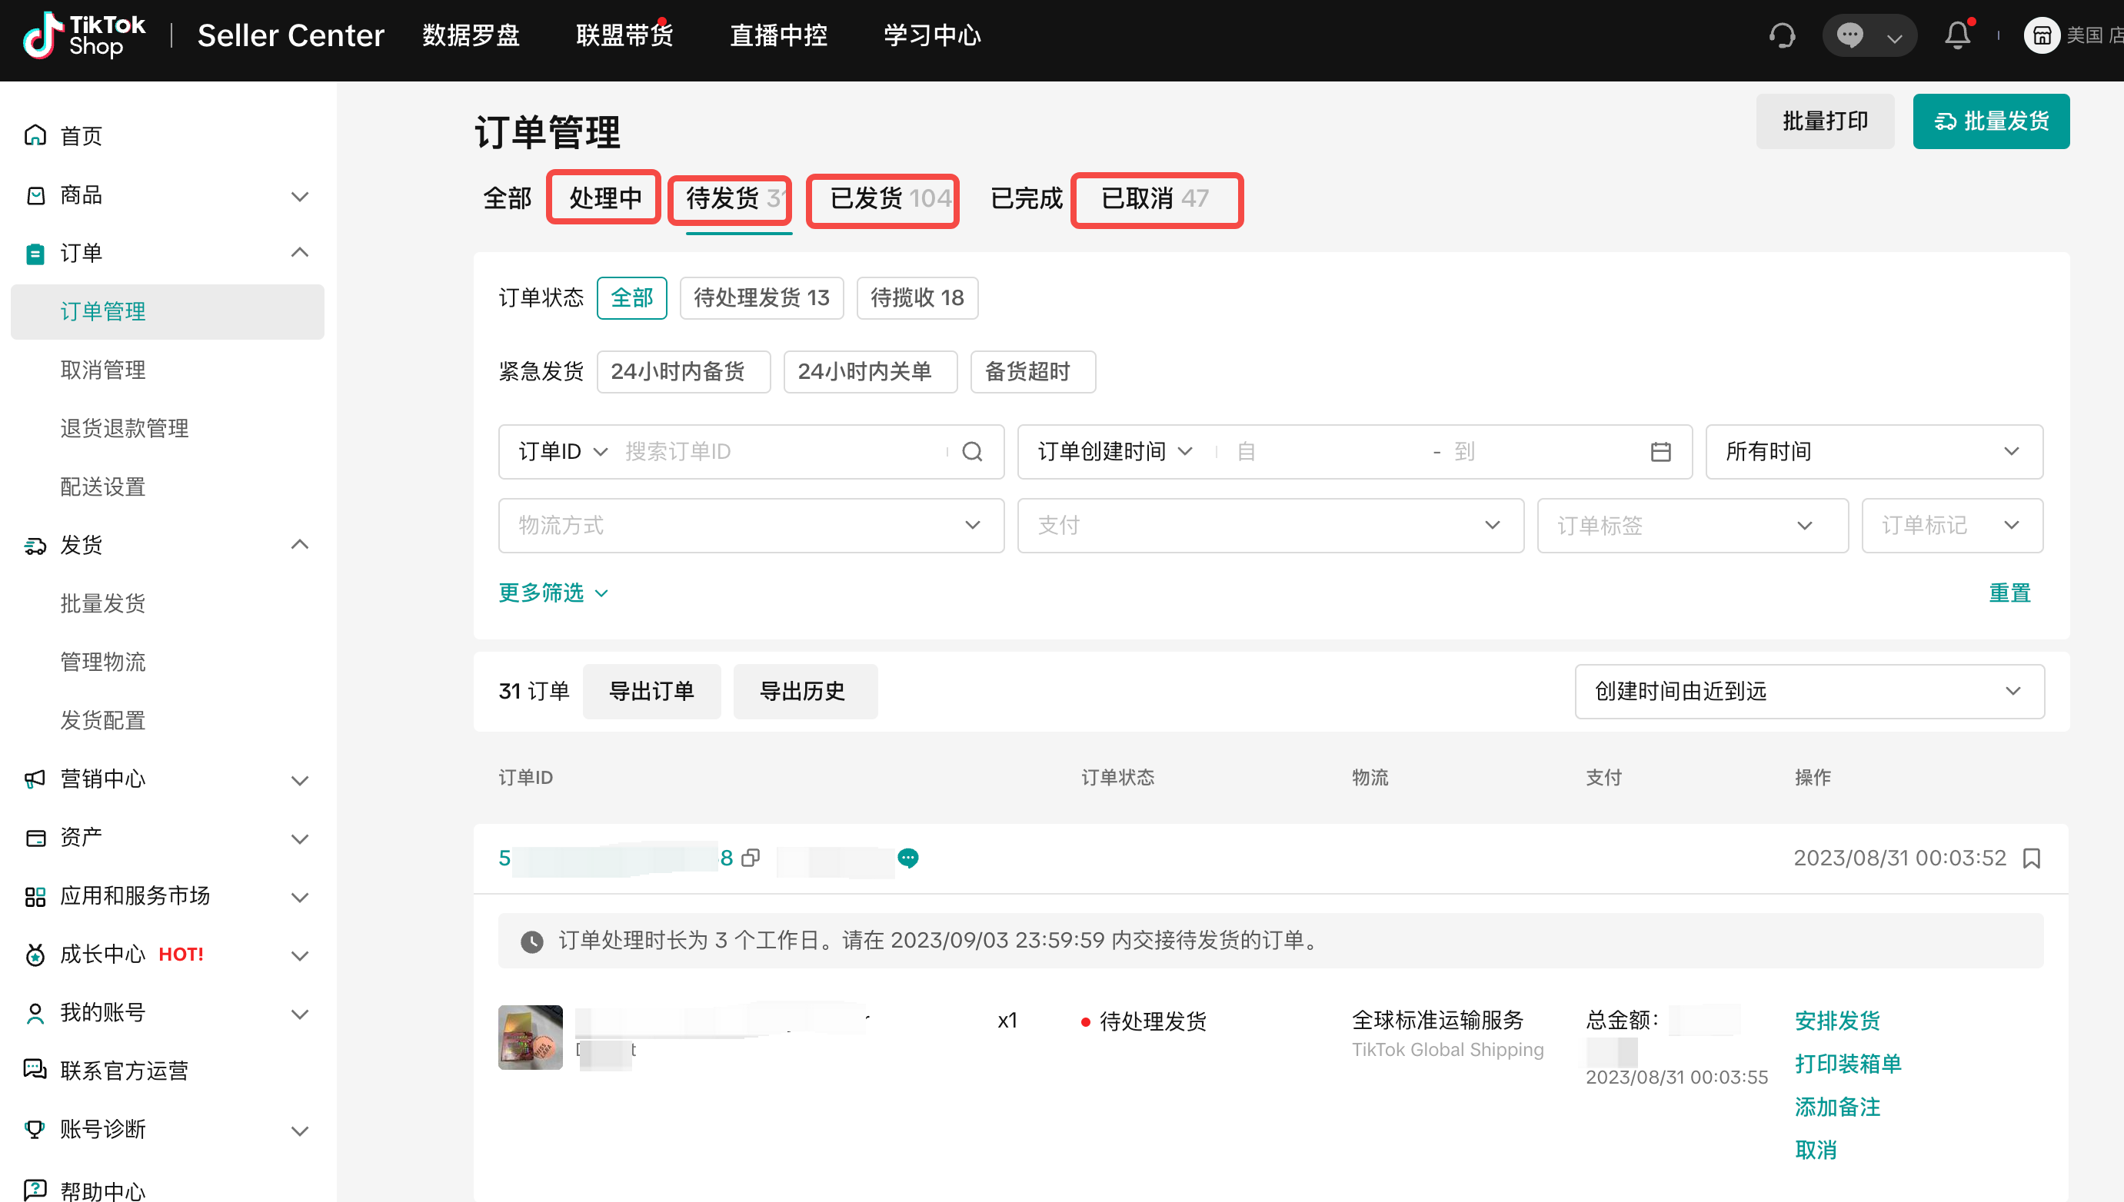Open the 创建时间由近到远 sort dropdown
The width and height of the screenshot is (2124, 1202).
coord(1809,691)
